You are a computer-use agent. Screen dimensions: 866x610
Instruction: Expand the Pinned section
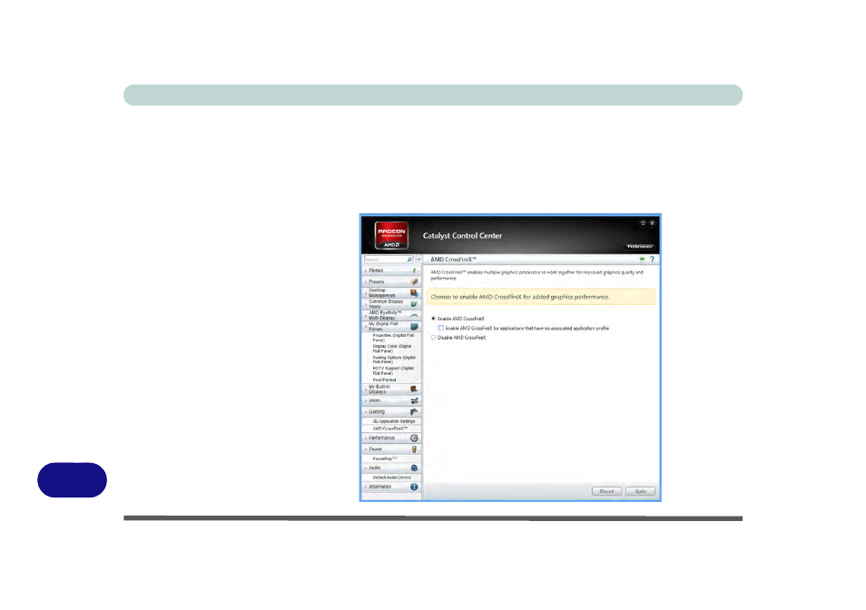366,271
